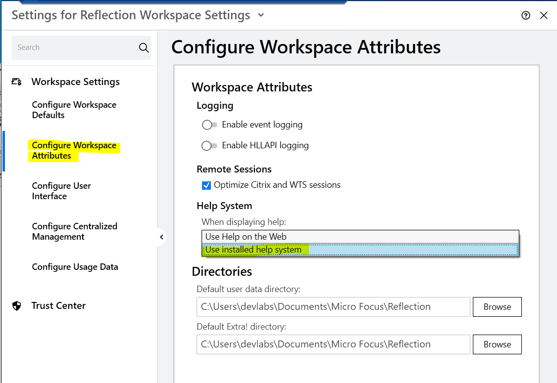
Task: Toggle Enable event logging switch
Action: point(209,125)
